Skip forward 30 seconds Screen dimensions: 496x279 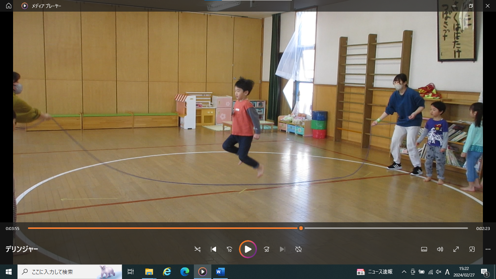pos(267,249)
